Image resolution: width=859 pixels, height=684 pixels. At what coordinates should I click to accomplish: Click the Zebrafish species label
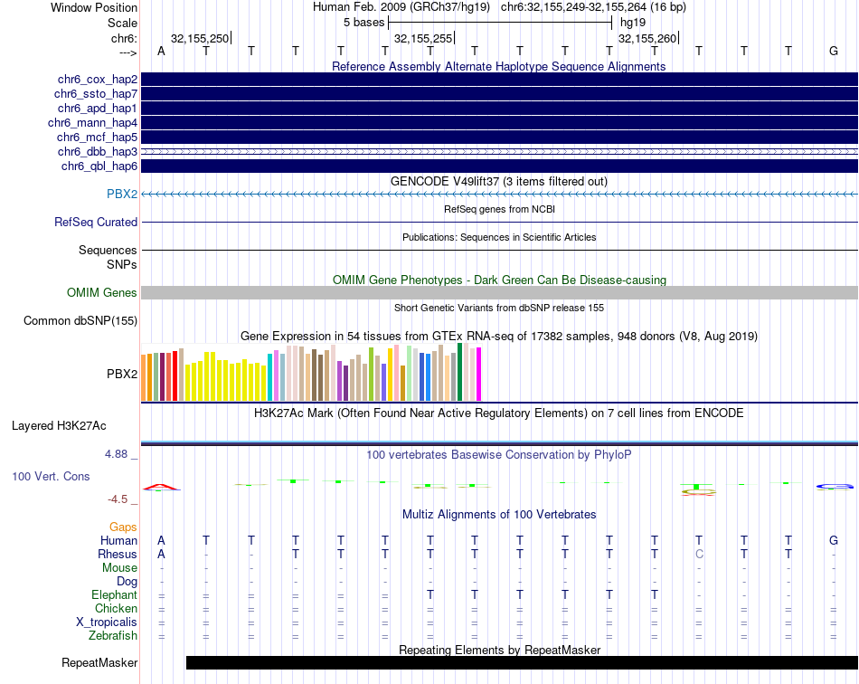113,636
